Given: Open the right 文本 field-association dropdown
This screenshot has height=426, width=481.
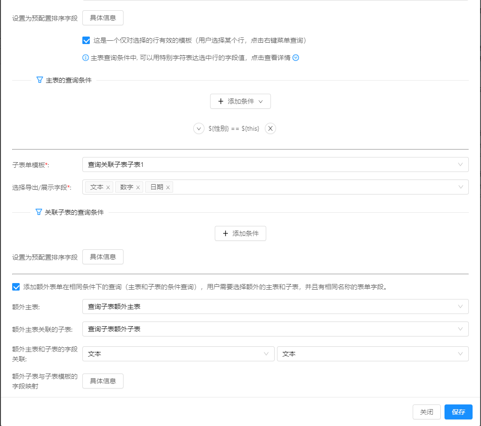Looking at the screenshot, I should [x=373, y=354].
